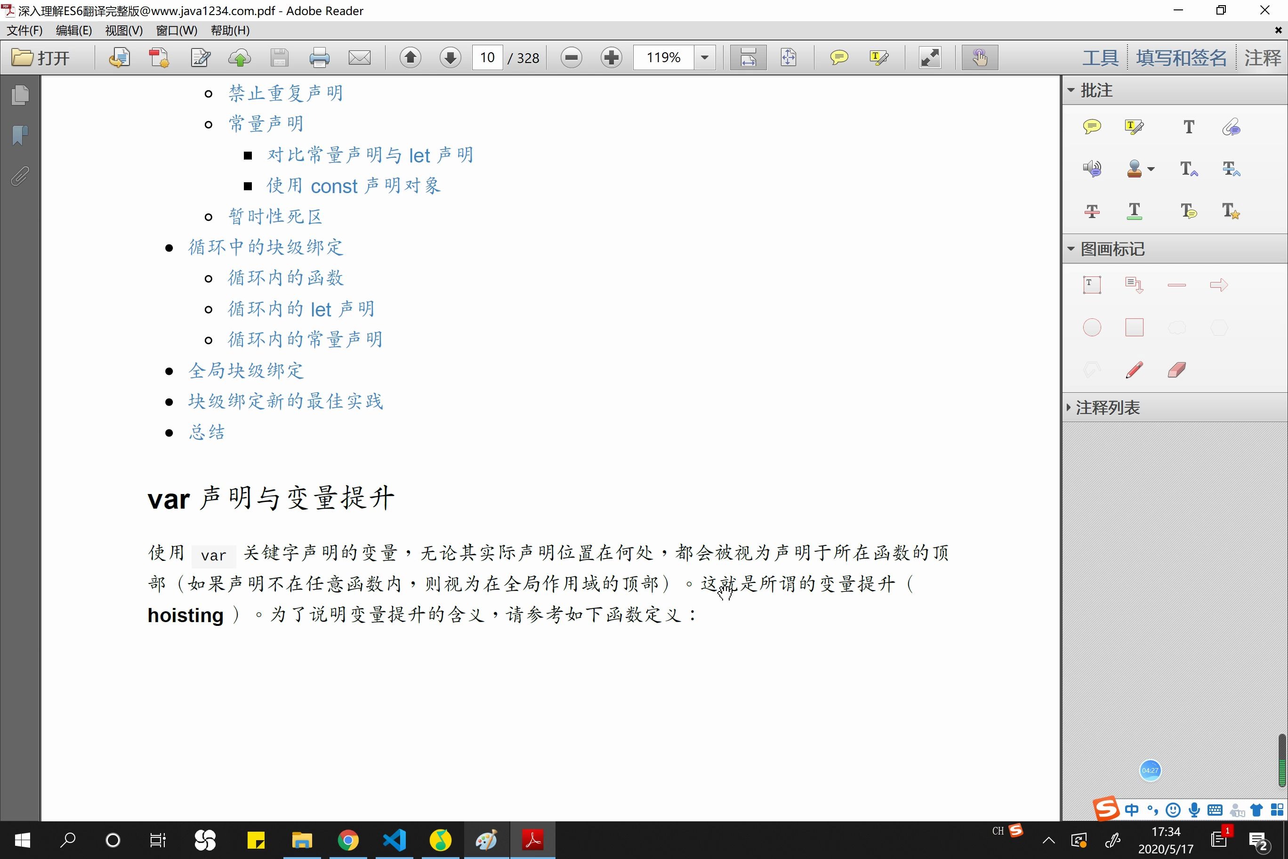Enable fit-to-width page display mode
Screen dimensions: 1288x859
point(748,57)
